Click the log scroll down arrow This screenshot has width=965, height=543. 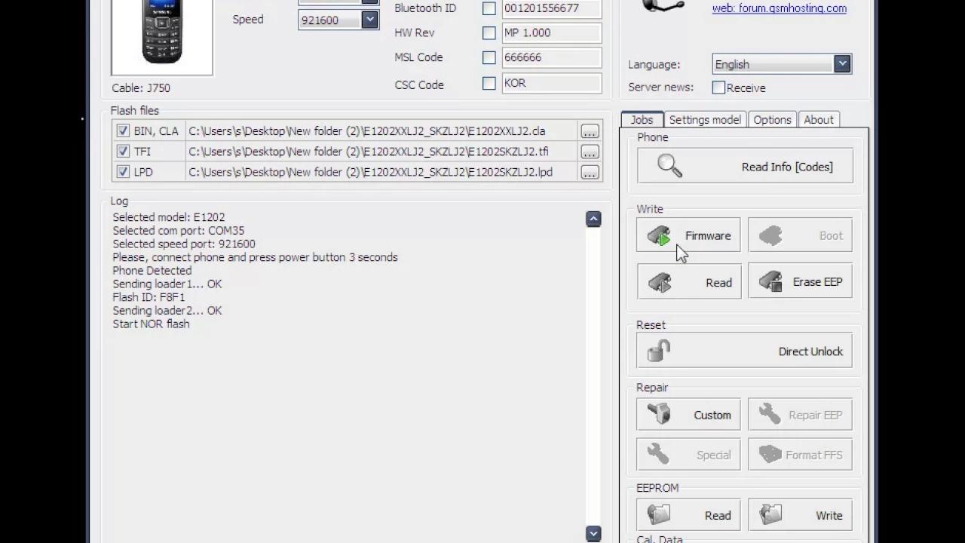(x=593, y=534)
